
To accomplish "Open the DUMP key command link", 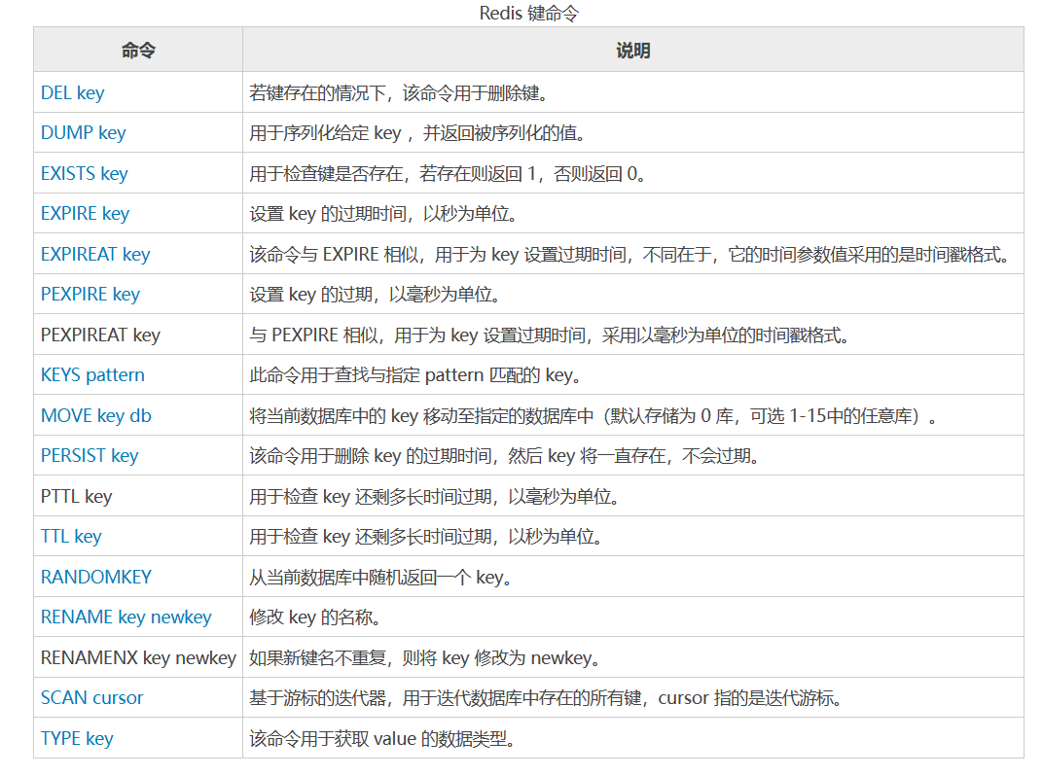I will coord(83,132).
